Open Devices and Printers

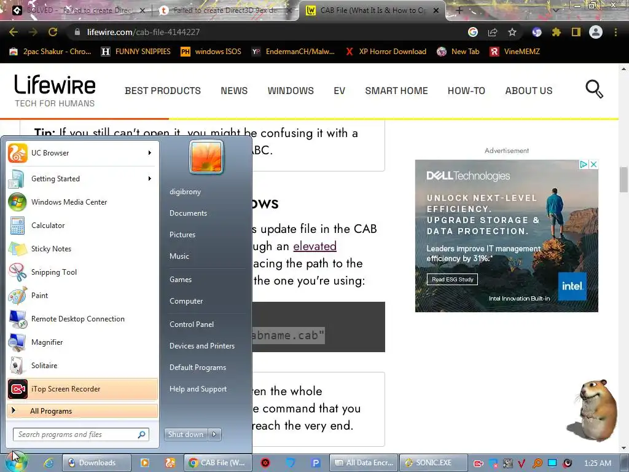tap(201, 346)
